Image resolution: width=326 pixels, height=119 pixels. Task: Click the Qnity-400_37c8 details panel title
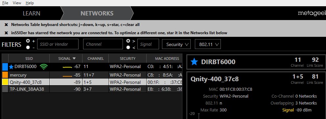point(215,79)
